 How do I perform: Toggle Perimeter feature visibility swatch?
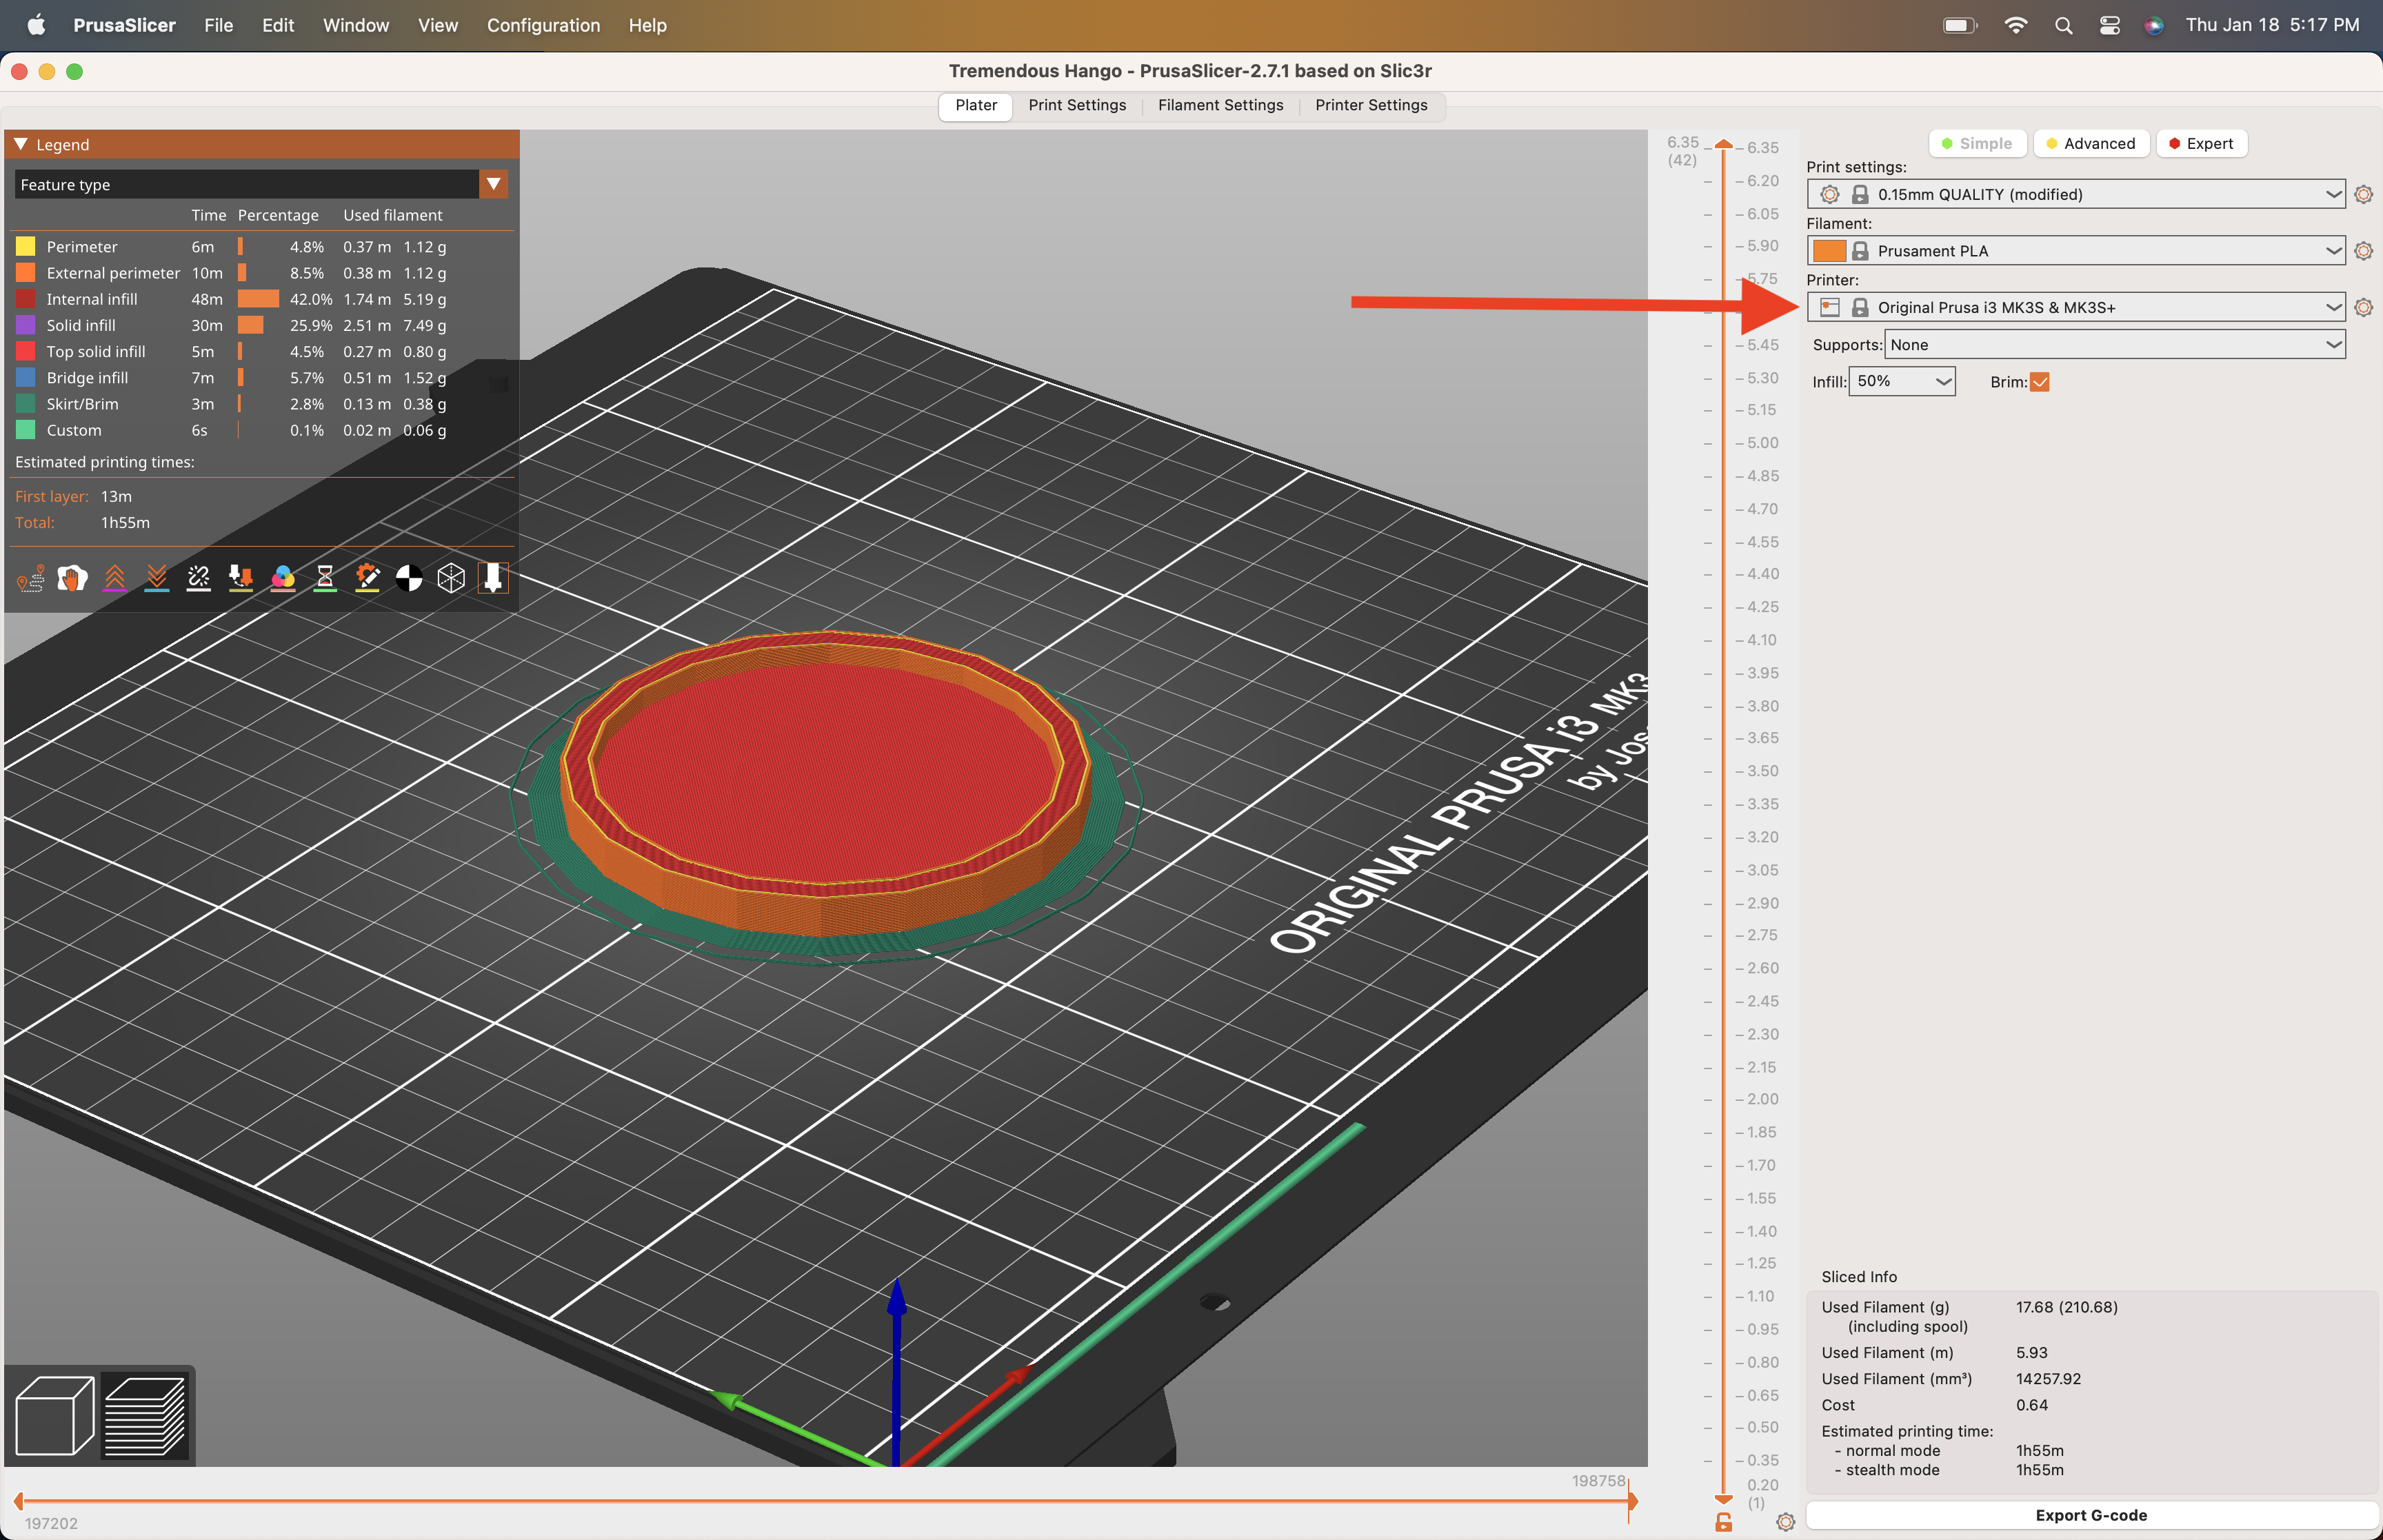coord(26,246)
